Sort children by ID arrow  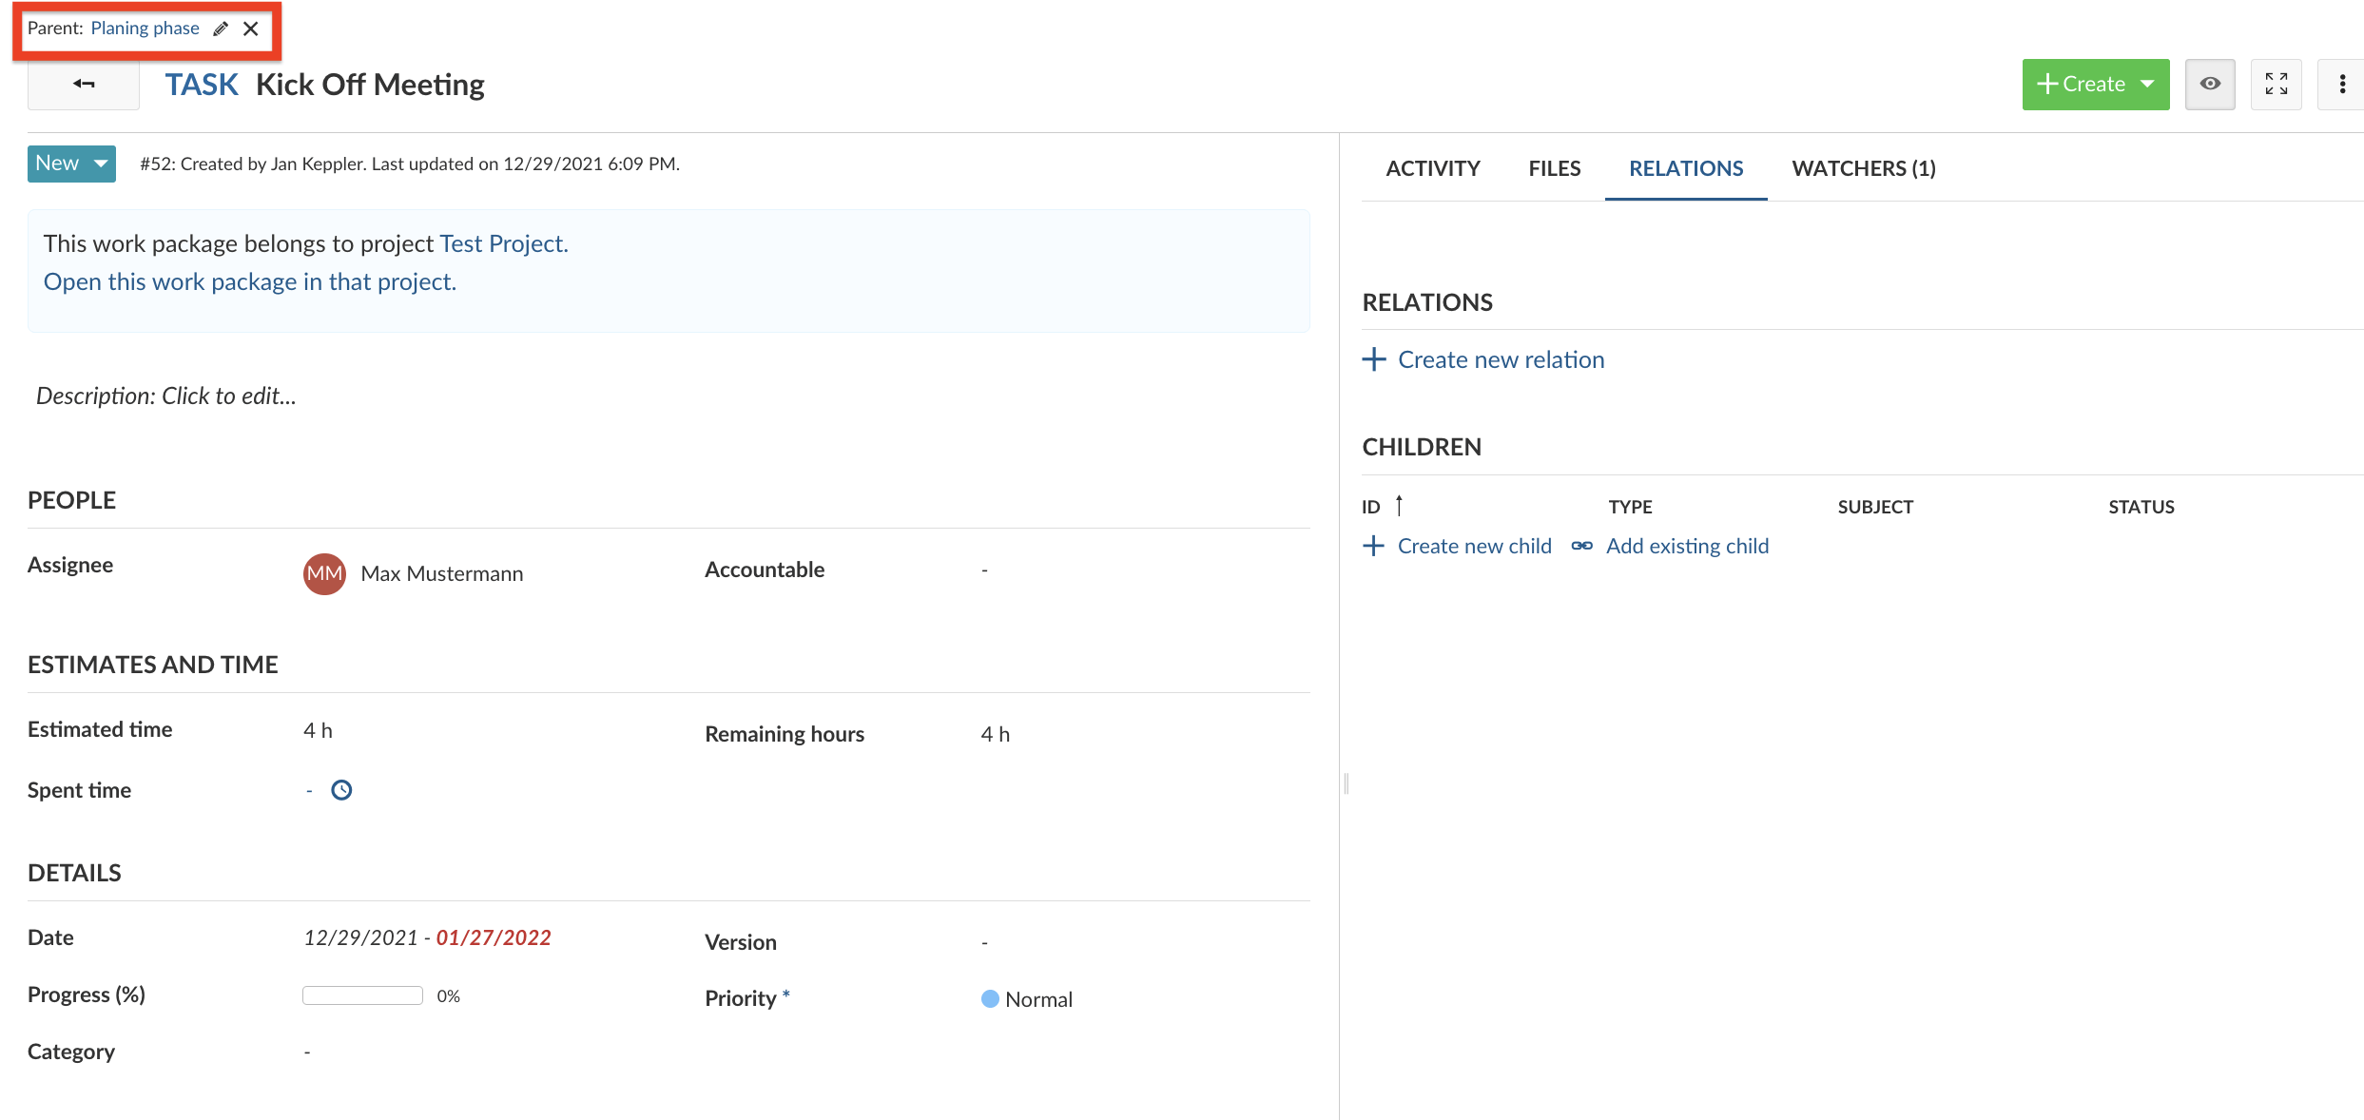[1399, 506]
